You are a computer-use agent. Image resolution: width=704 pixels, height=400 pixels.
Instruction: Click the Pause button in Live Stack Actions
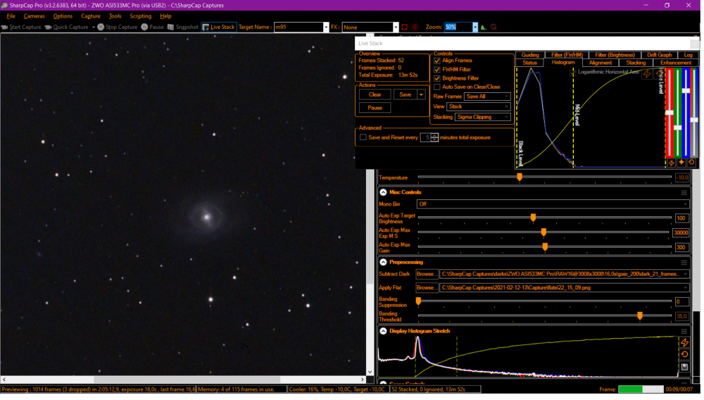click(375, 108)
